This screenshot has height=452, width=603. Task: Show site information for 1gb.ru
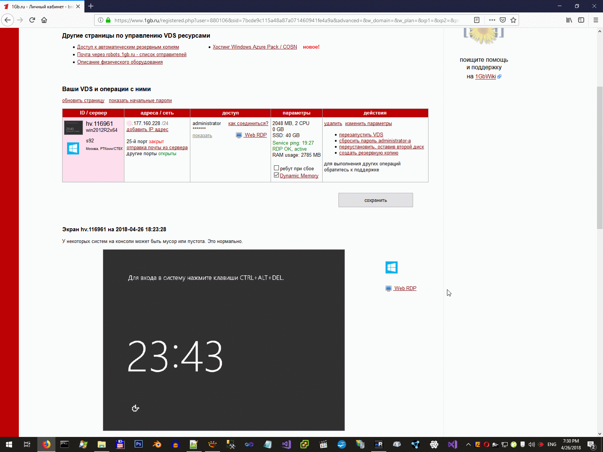point(101,20)
